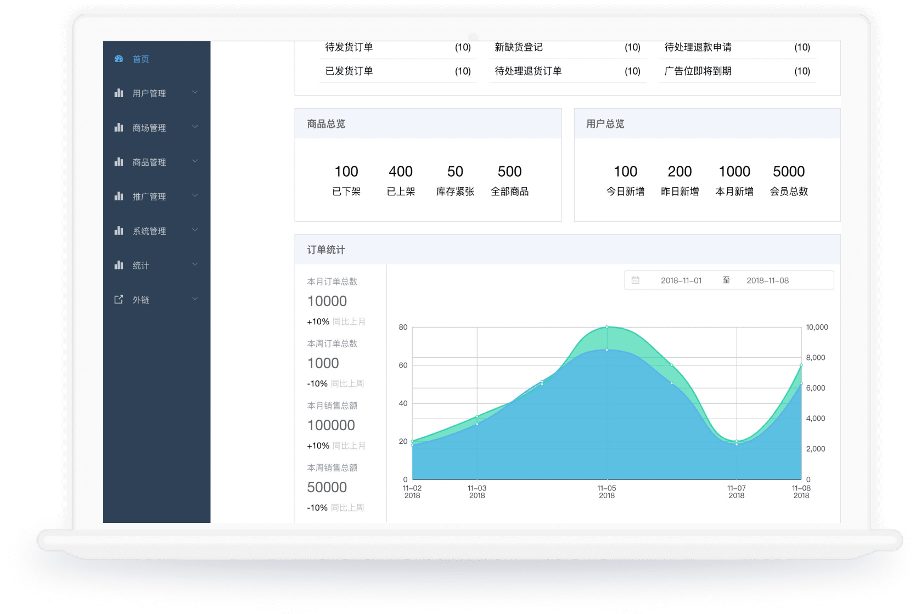This screenshot has height=614, width=921.
Task: Expand the 外链 submenu chevron
Action: pyautogui.click(x=195, y=299)
